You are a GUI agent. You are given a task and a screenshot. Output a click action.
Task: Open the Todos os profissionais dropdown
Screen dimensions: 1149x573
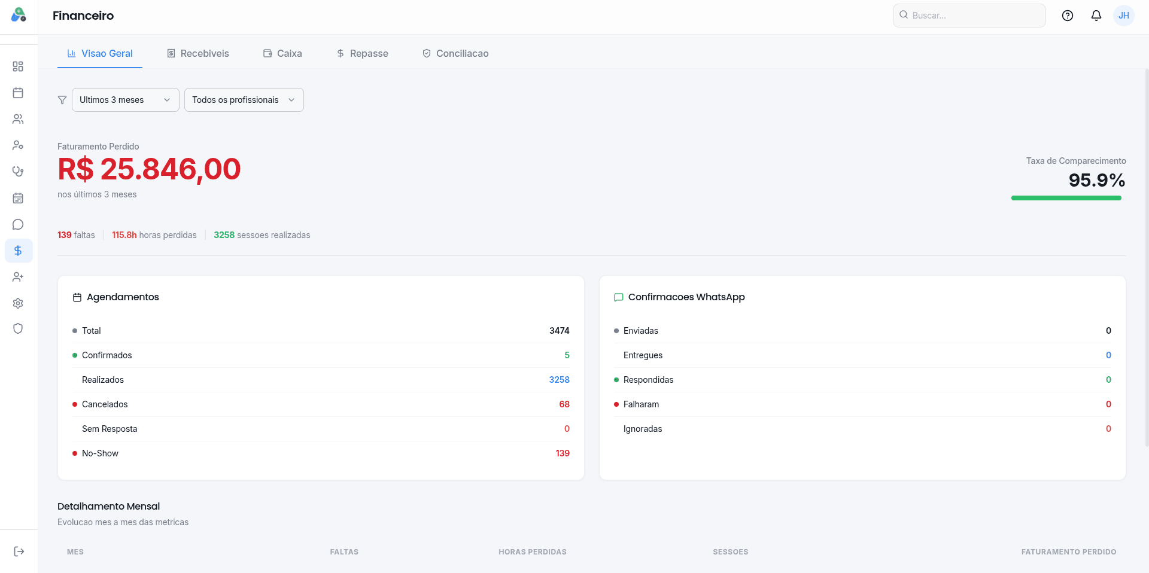244,100
